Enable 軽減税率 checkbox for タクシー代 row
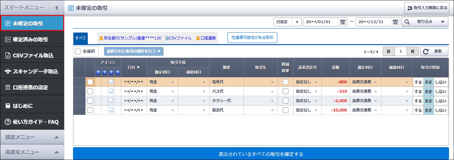The width and height of the screenshot is (454, 160). click(285, 101)
